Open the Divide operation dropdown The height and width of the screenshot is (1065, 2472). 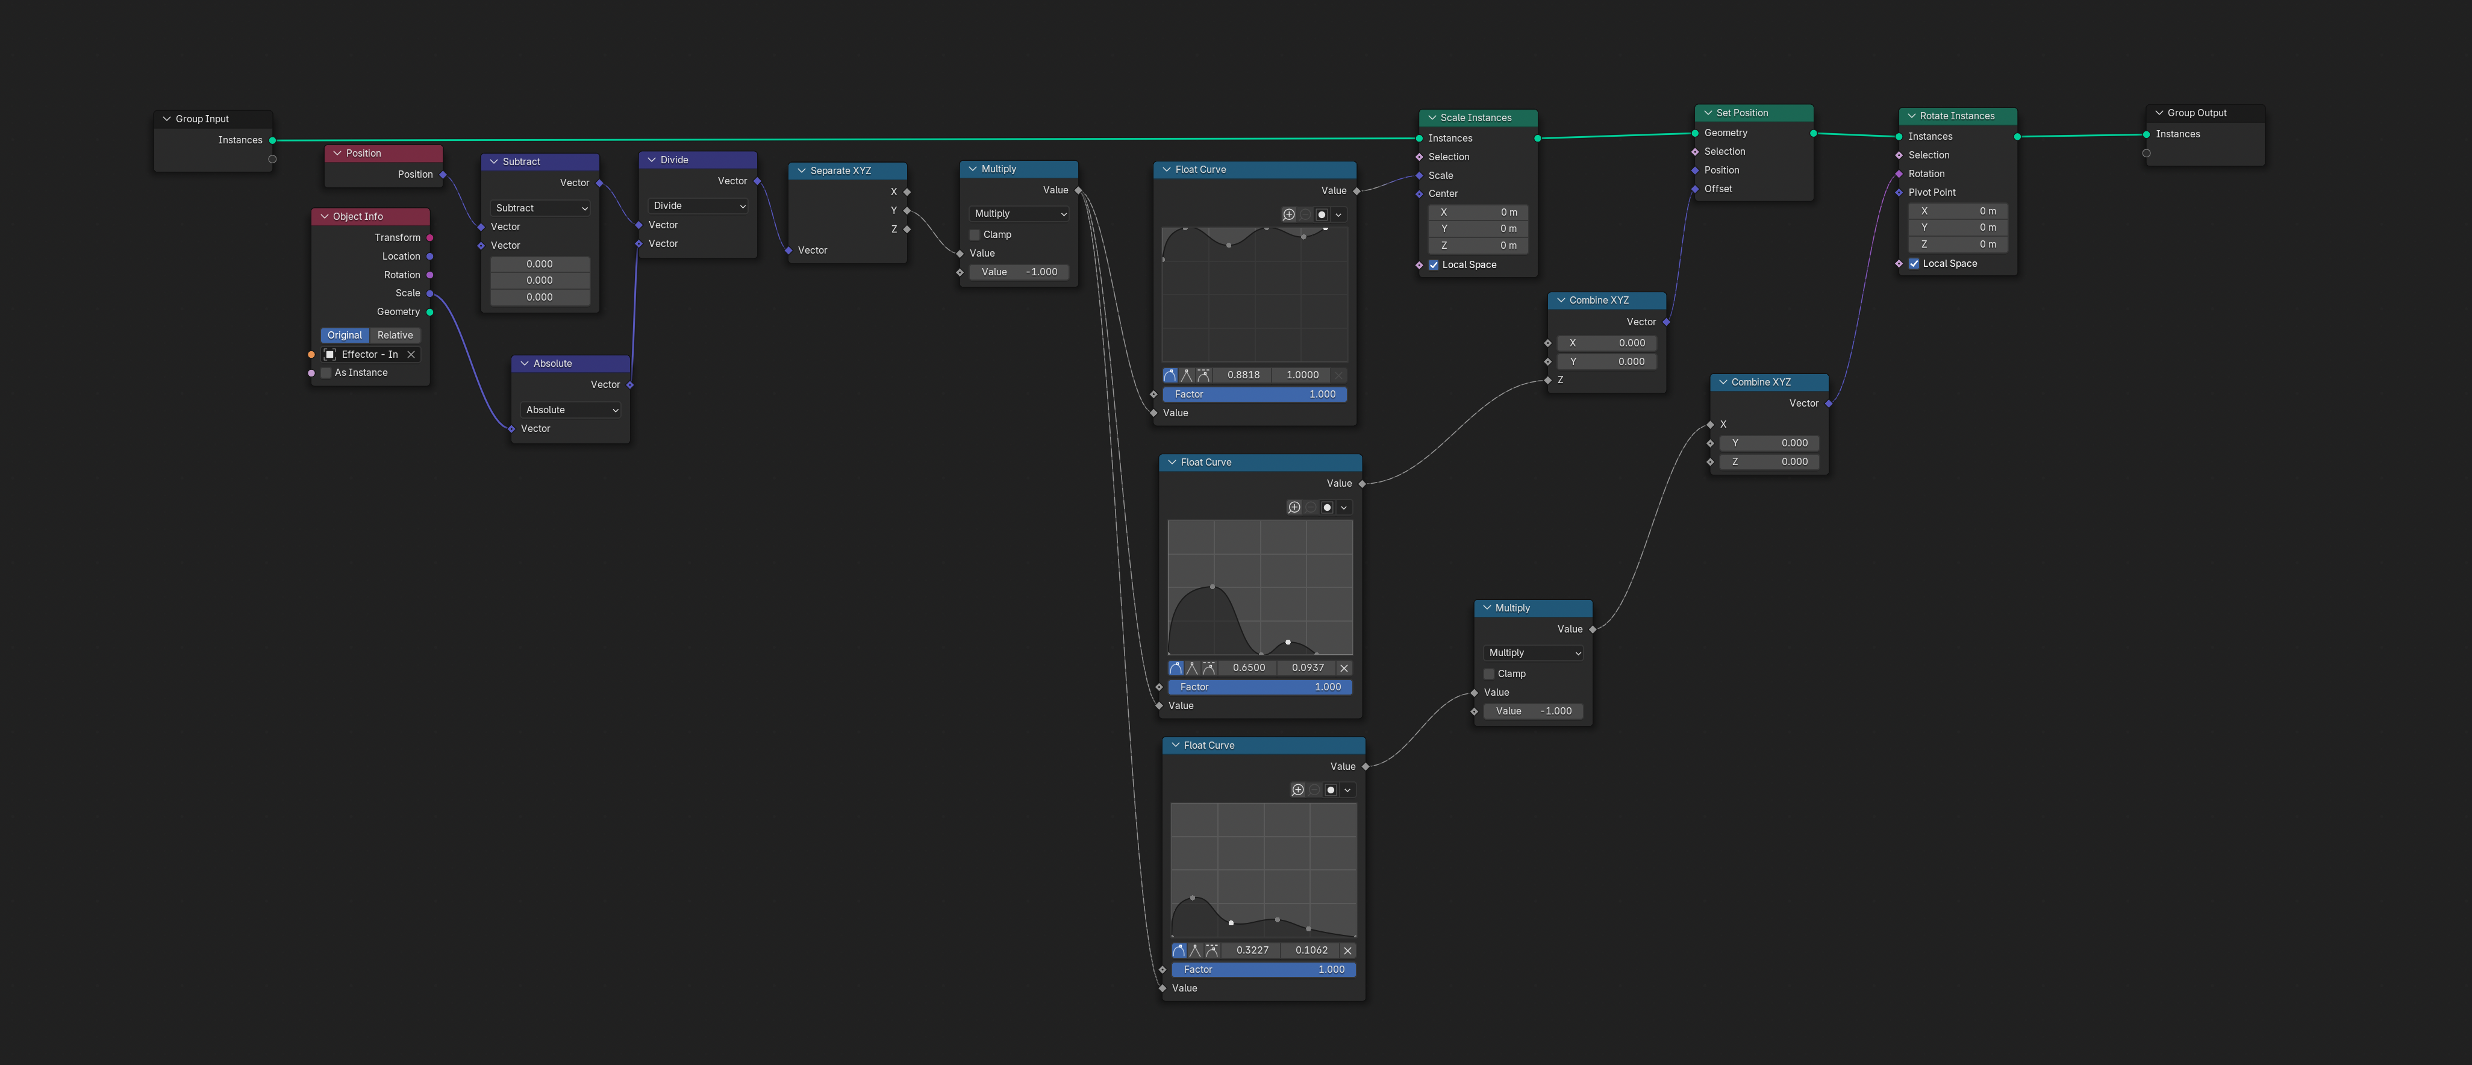pyautogui.click(x=698, y=206)
